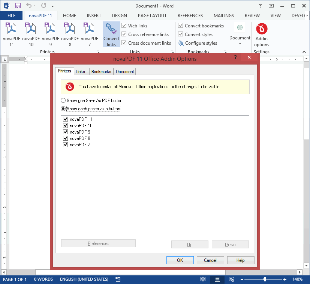Click the zoom slider handle in status bar
The height and width of the screenshot is (284, 310).
265,279
